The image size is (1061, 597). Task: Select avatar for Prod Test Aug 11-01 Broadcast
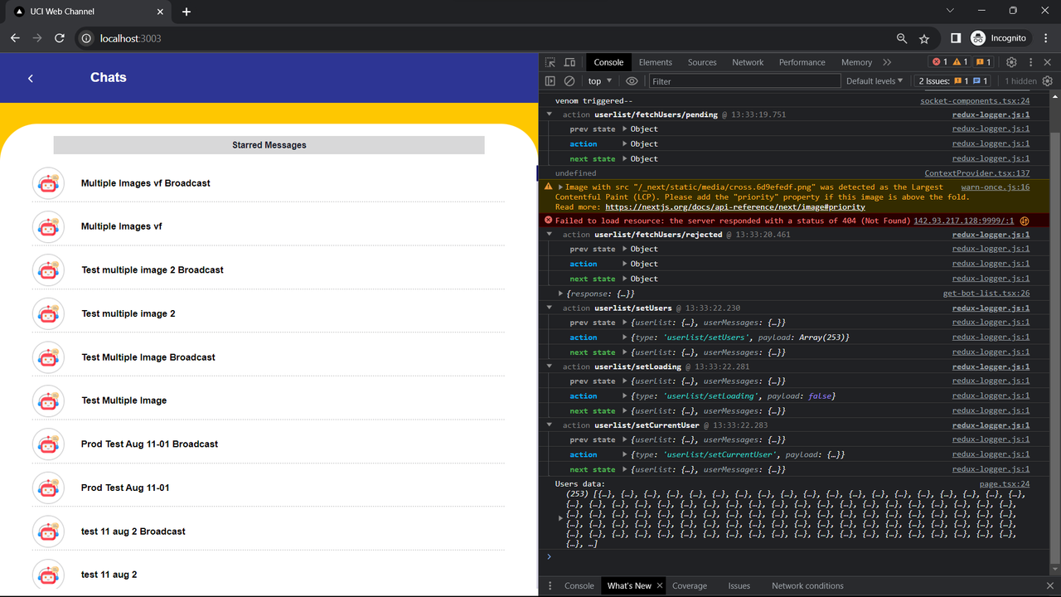coord(48,444)
